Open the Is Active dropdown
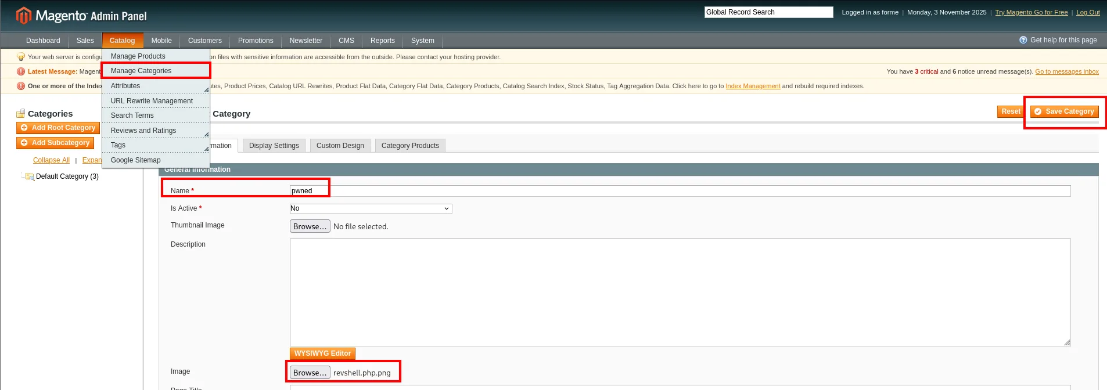This screenshot has width=1107, height=390. pos(371,208)
